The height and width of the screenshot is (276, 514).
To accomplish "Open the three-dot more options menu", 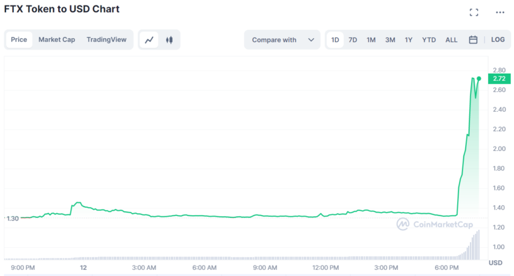I will click(x=500, y=13).
